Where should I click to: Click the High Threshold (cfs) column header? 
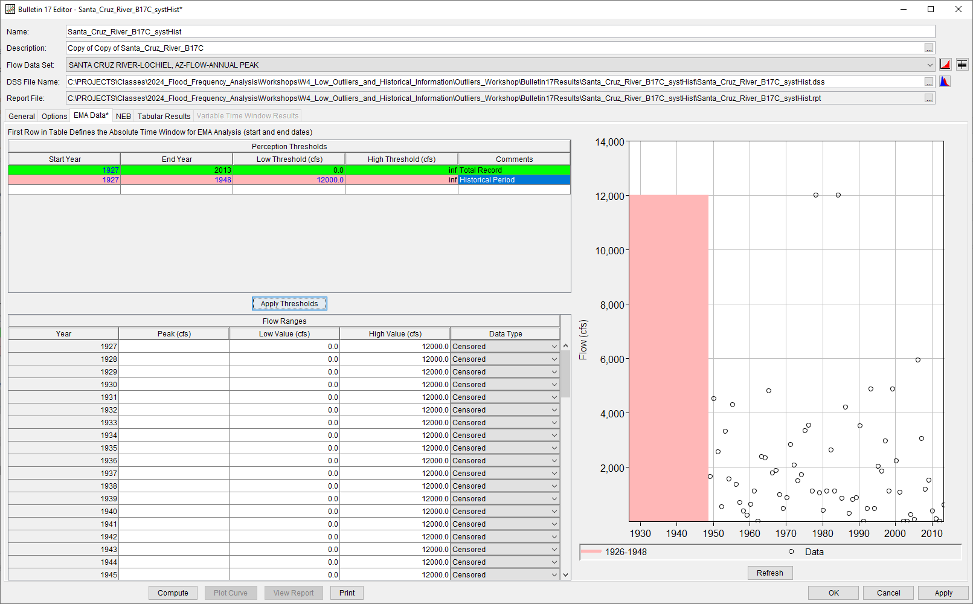point(402,159)
